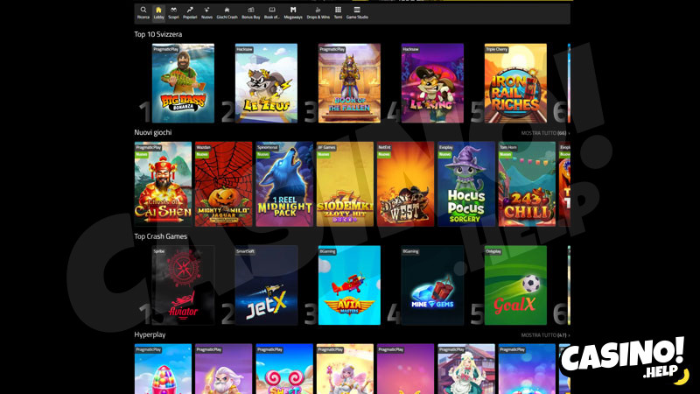Open Hyperplay gumball machine game
The height and width of the screenshot is (394, 700).
click(x=163, y=369)
